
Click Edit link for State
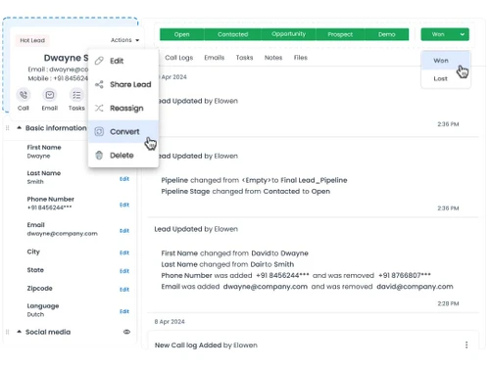click(124, 271)
